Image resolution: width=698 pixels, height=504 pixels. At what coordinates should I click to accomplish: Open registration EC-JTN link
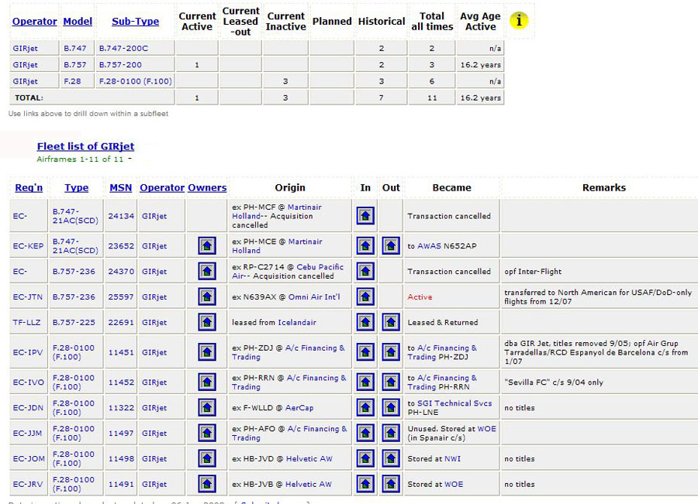[x=28, y=297]
